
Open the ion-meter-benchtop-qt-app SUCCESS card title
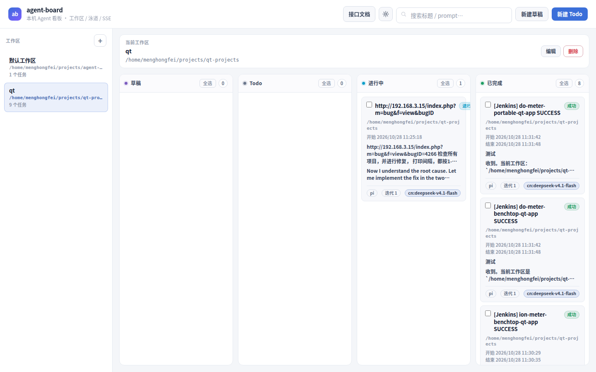[x=520, y=322]
